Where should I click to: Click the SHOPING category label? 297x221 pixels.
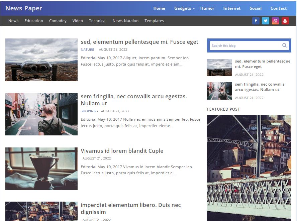pyautogui.click(x=88, y=111)
